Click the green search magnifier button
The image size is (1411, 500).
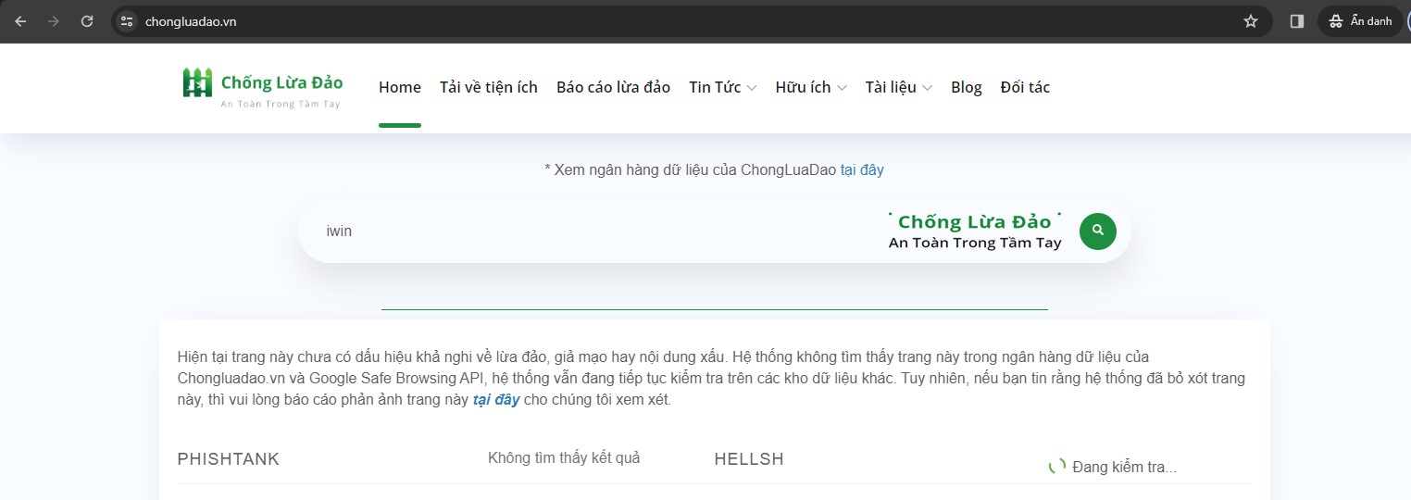[1098, 231]
